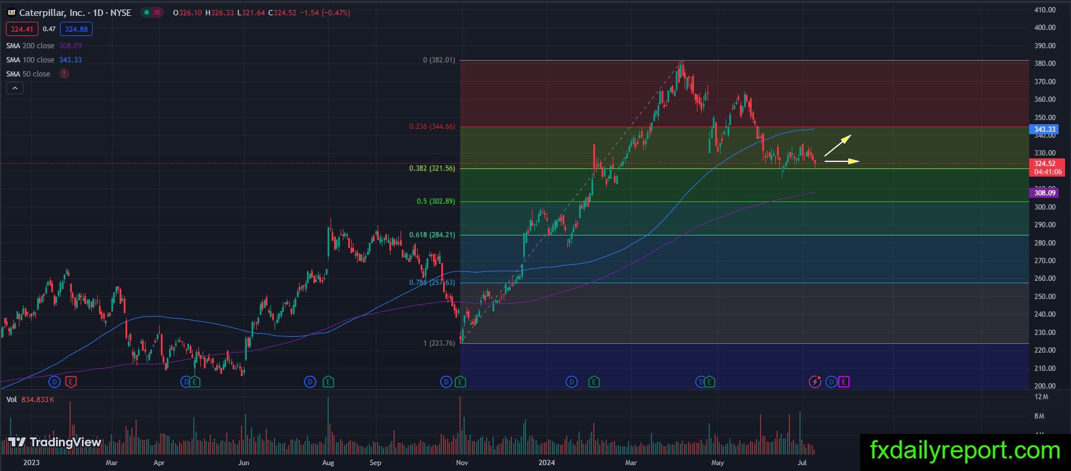
Task: Click the red 324.41 sell price button
Action: point(22,29)
